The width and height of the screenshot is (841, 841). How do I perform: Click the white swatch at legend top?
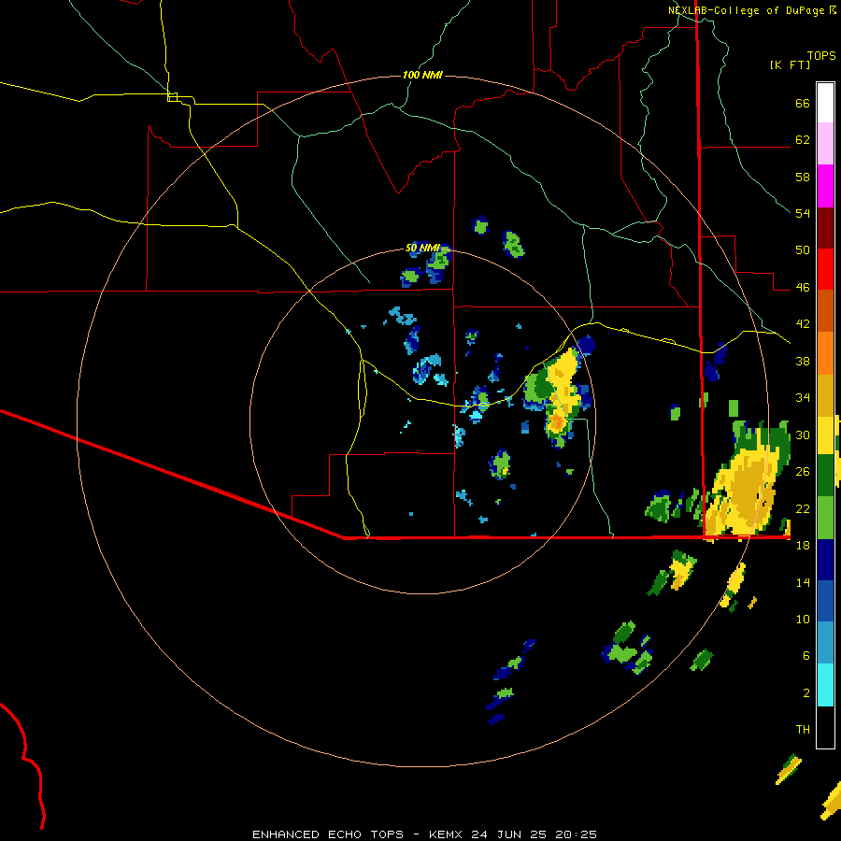(x=825, y=103)
